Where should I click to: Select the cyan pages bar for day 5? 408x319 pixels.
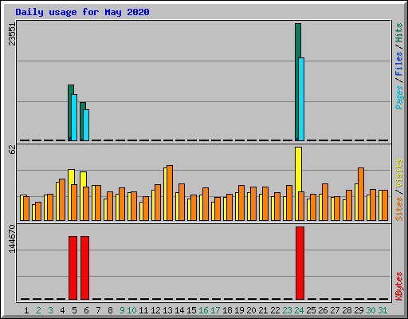tap(74, 117)
